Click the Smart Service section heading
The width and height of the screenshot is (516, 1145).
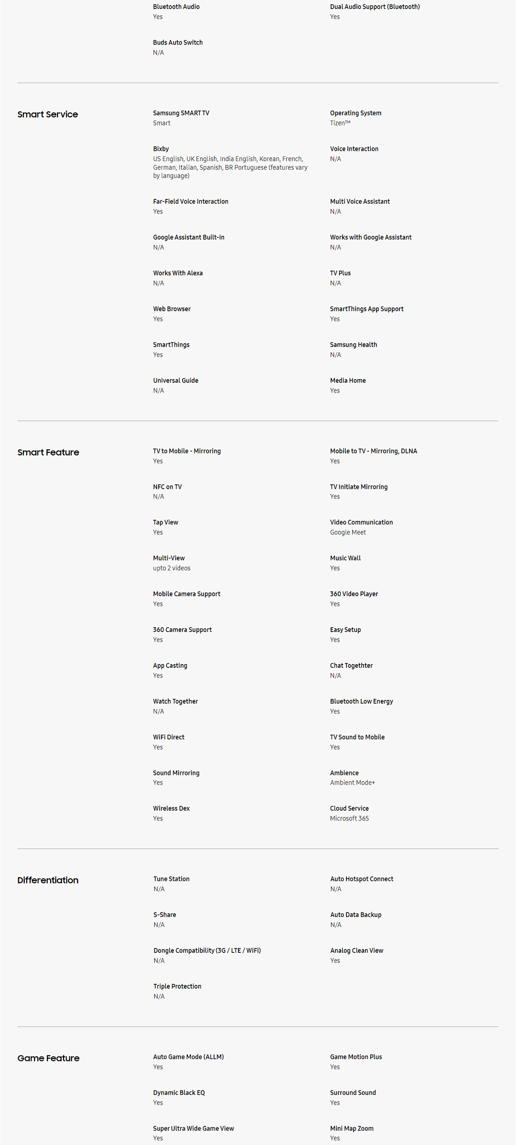48,114
